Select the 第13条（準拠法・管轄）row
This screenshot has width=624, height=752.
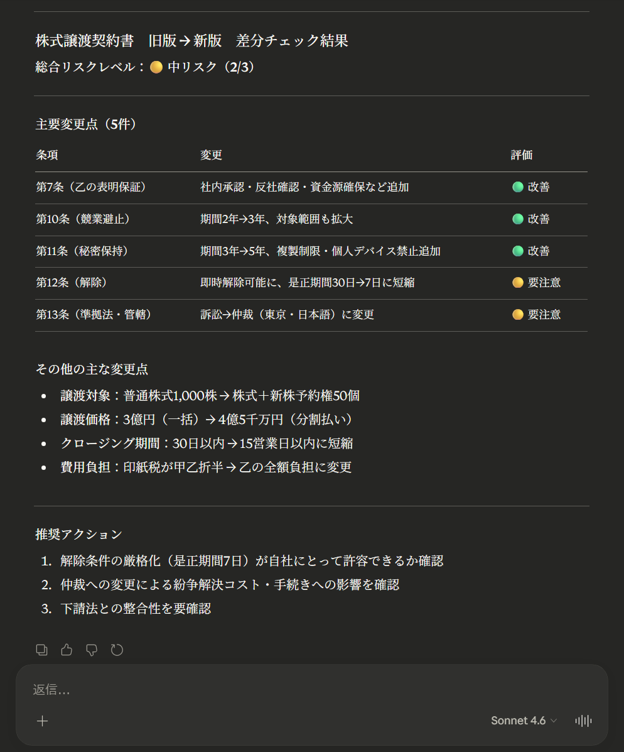pos(251,315)
